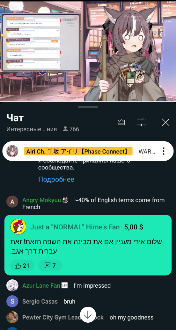
Task: Tap the 'Чат' panel title
Action: [x=15, y=118]
